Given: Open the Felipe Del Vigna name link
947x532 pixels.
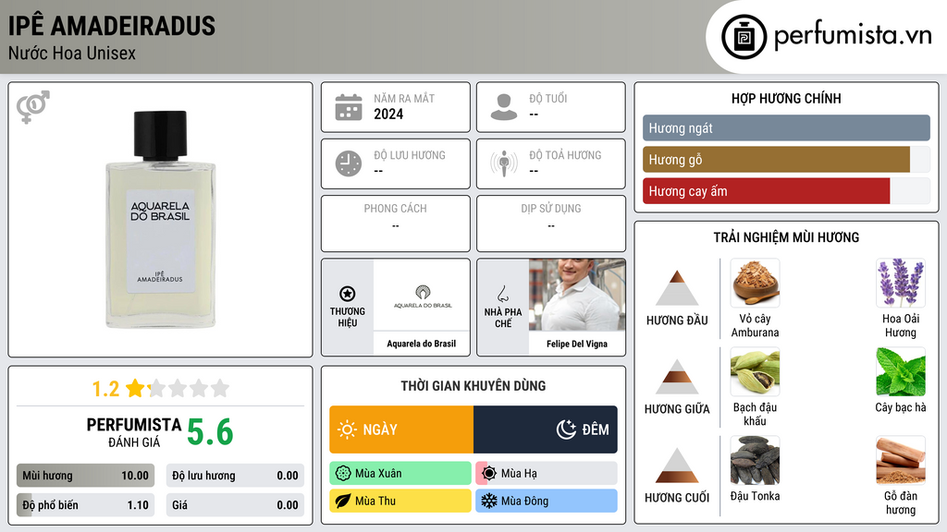Looking at the screenshot, I should pyautogui.click(x=577, y=344).
